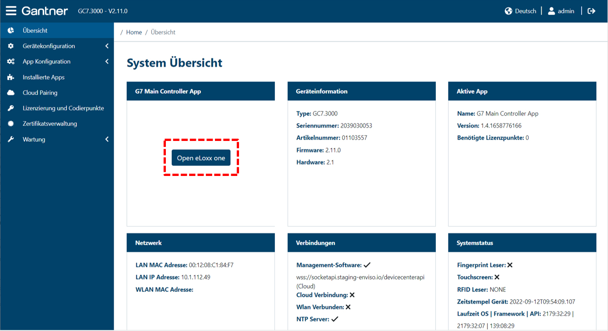
Task: Open Cloud Pairing menu entry
Action: 57,93
